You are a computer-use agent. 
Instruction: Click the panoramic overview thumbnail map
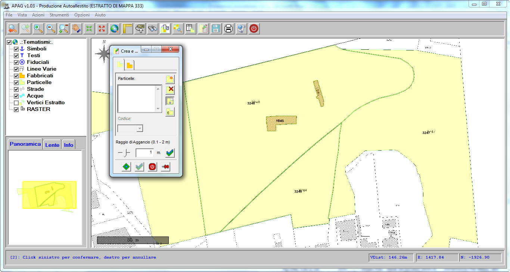(x=45, y=198)
